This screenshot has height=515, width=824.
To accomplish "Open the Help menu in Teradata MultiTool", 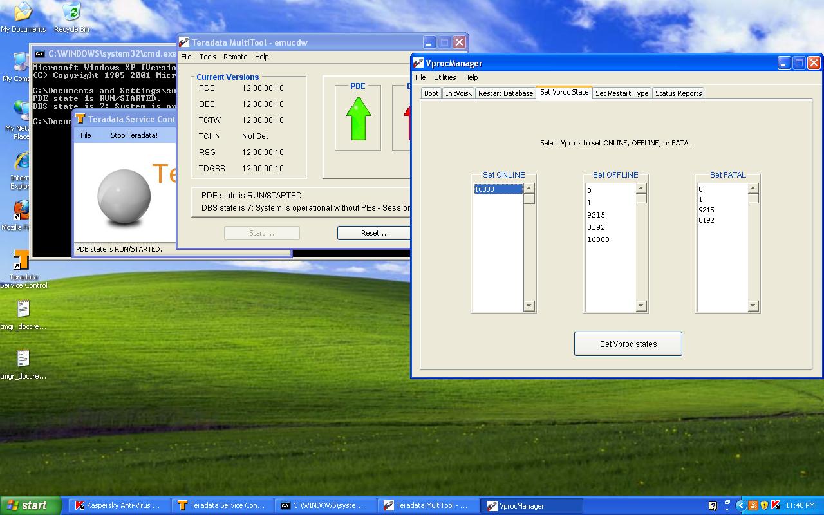I will (x=261, y=57).
